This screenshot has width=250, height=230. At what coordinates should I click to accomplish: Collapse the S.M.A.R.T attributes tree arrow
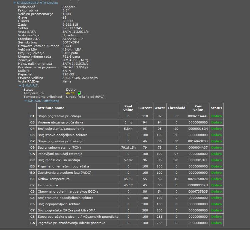tap(25, 101)
